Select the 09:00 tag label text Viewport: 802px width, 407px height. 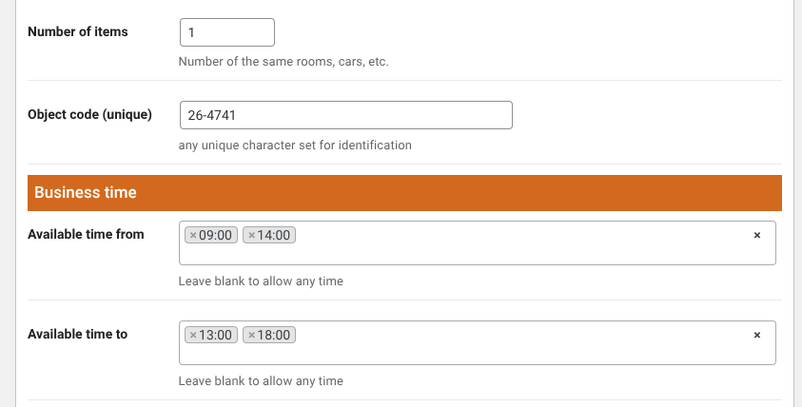[216, 235]
